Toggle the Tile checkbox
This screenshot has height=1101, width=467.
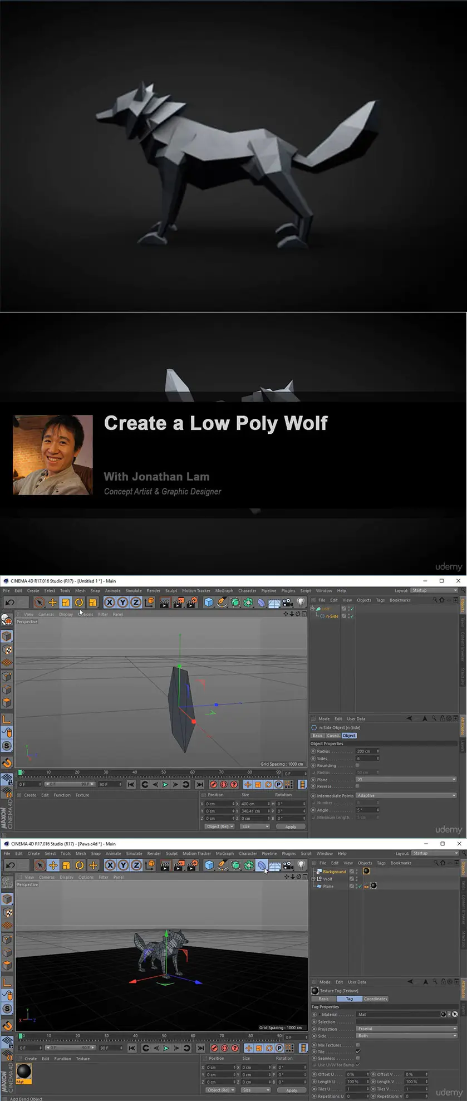point(358,1051)
